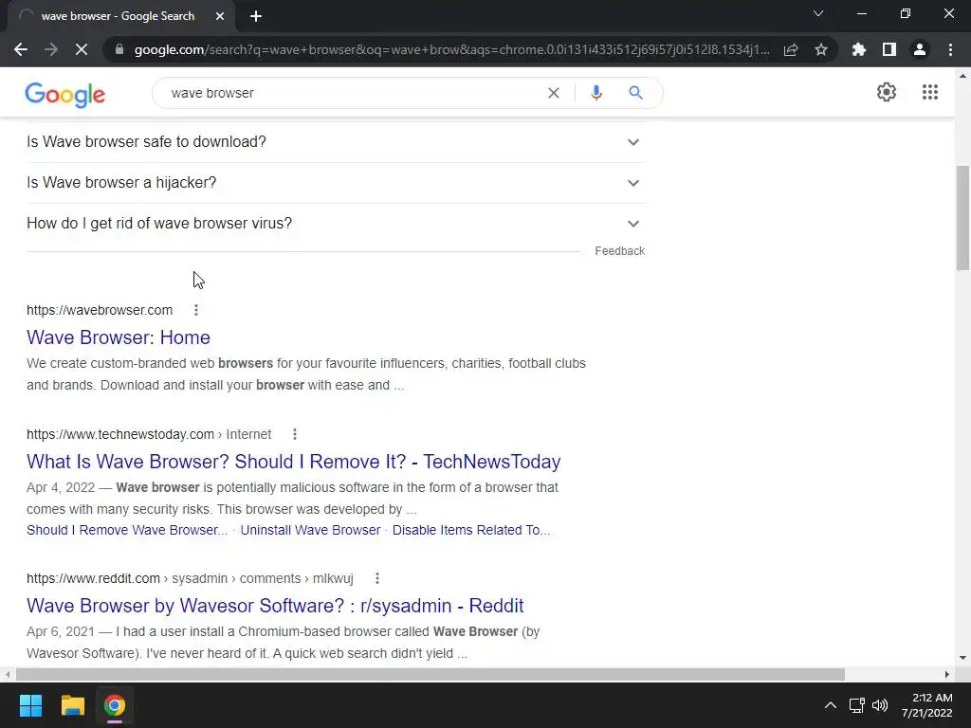This screenshot has height=728, width=971.
Task: Click the reddit.com sysadmin breadcrumb text
Action: click(190, 579)
